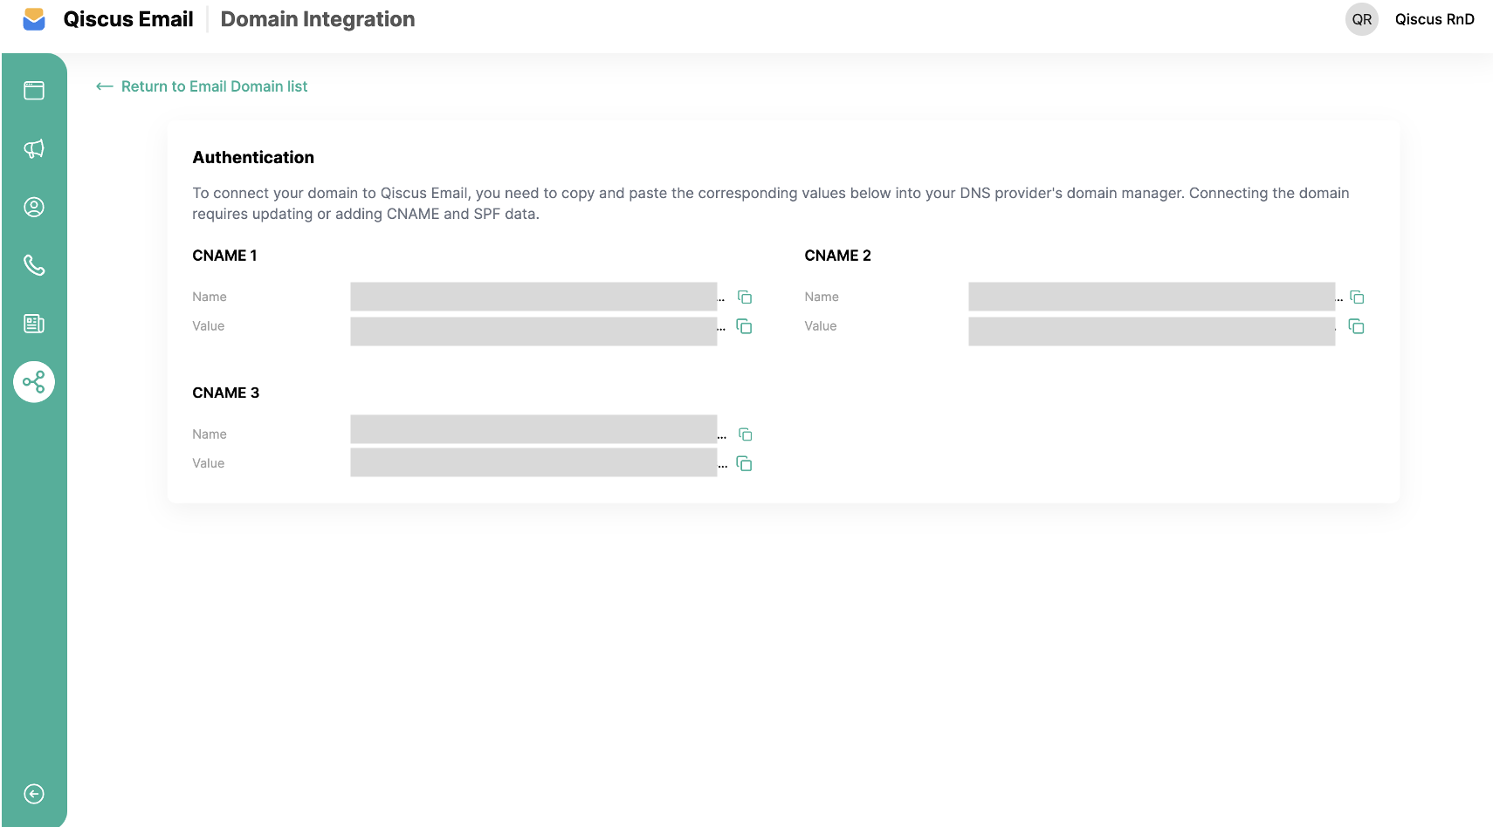Screen dimensions: 1493x827
Task: Copy the CNAME 3 Name field
Action: click(746, 434)
